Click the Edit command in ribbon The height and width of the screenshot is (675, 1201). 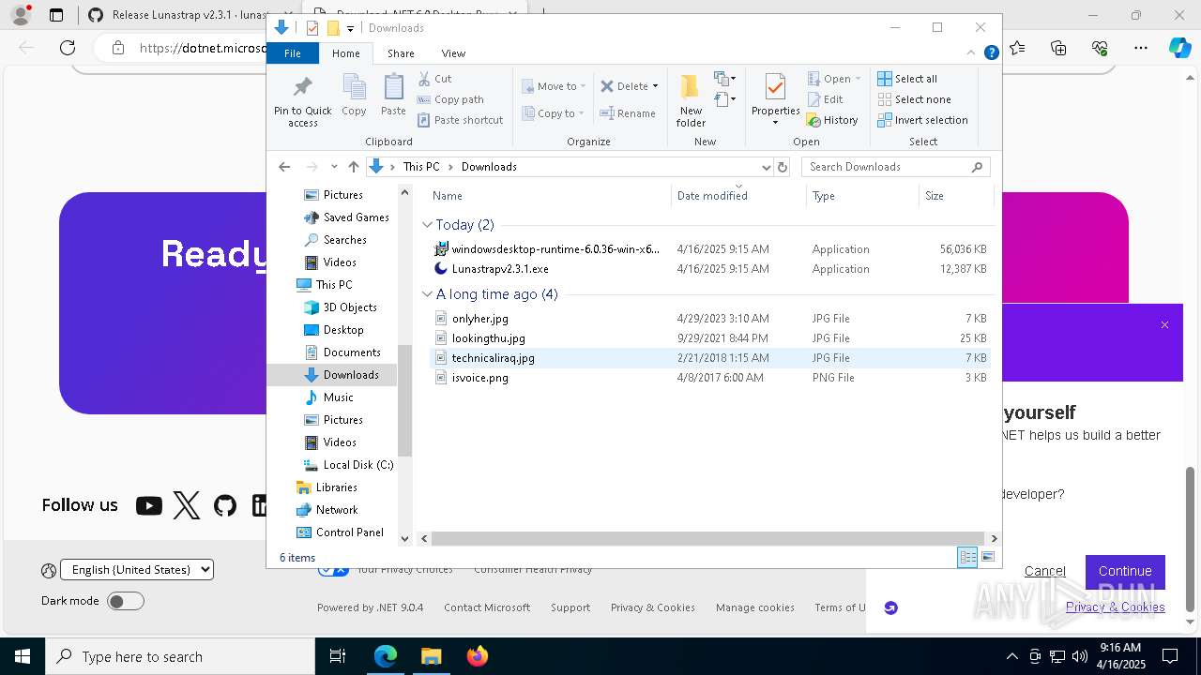tap(825, 99)
